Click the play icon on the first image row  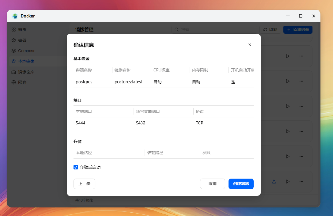click(288, 56)
